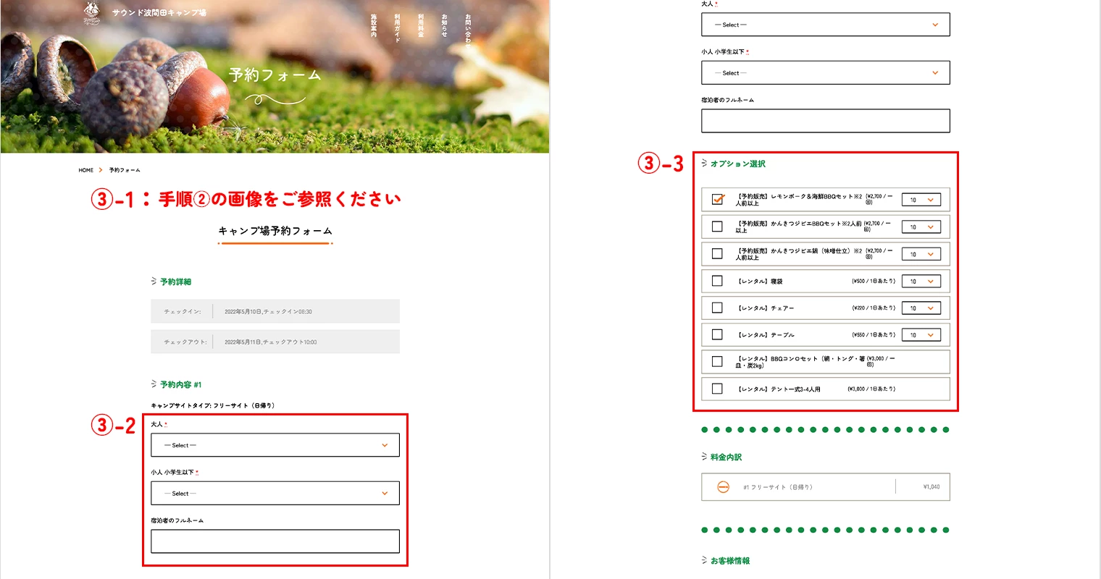The height and width of the screenshot is (579, 1101).
Task: Open the お知らせ navigation item
Action: [444, 25]
